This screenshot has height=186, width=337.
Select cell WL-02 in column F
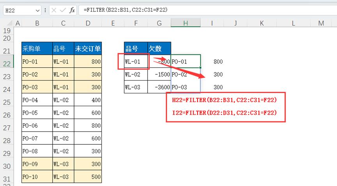(x=136, y=74)
